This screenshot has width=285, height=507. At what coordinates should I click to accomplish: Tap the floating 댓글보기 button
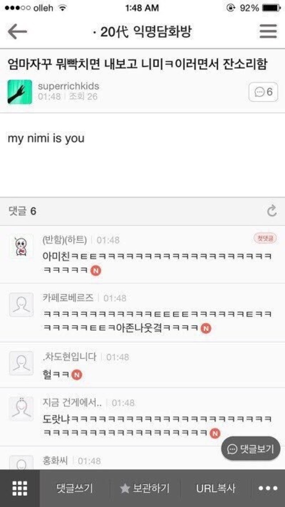tap(251, 449)
